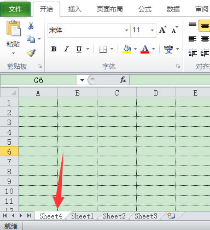
Task: Select row 1 header
Action: pyautogui.click(x=9, y=103)
